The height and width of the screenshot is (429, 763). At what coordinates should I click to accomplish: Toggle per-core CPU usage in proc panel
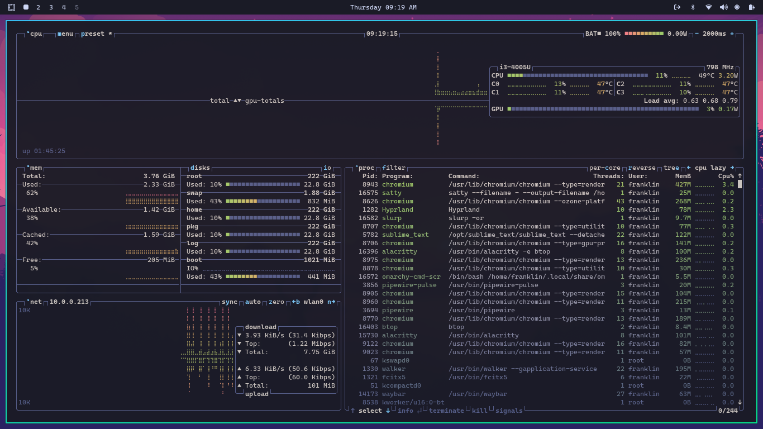(604, 168)
